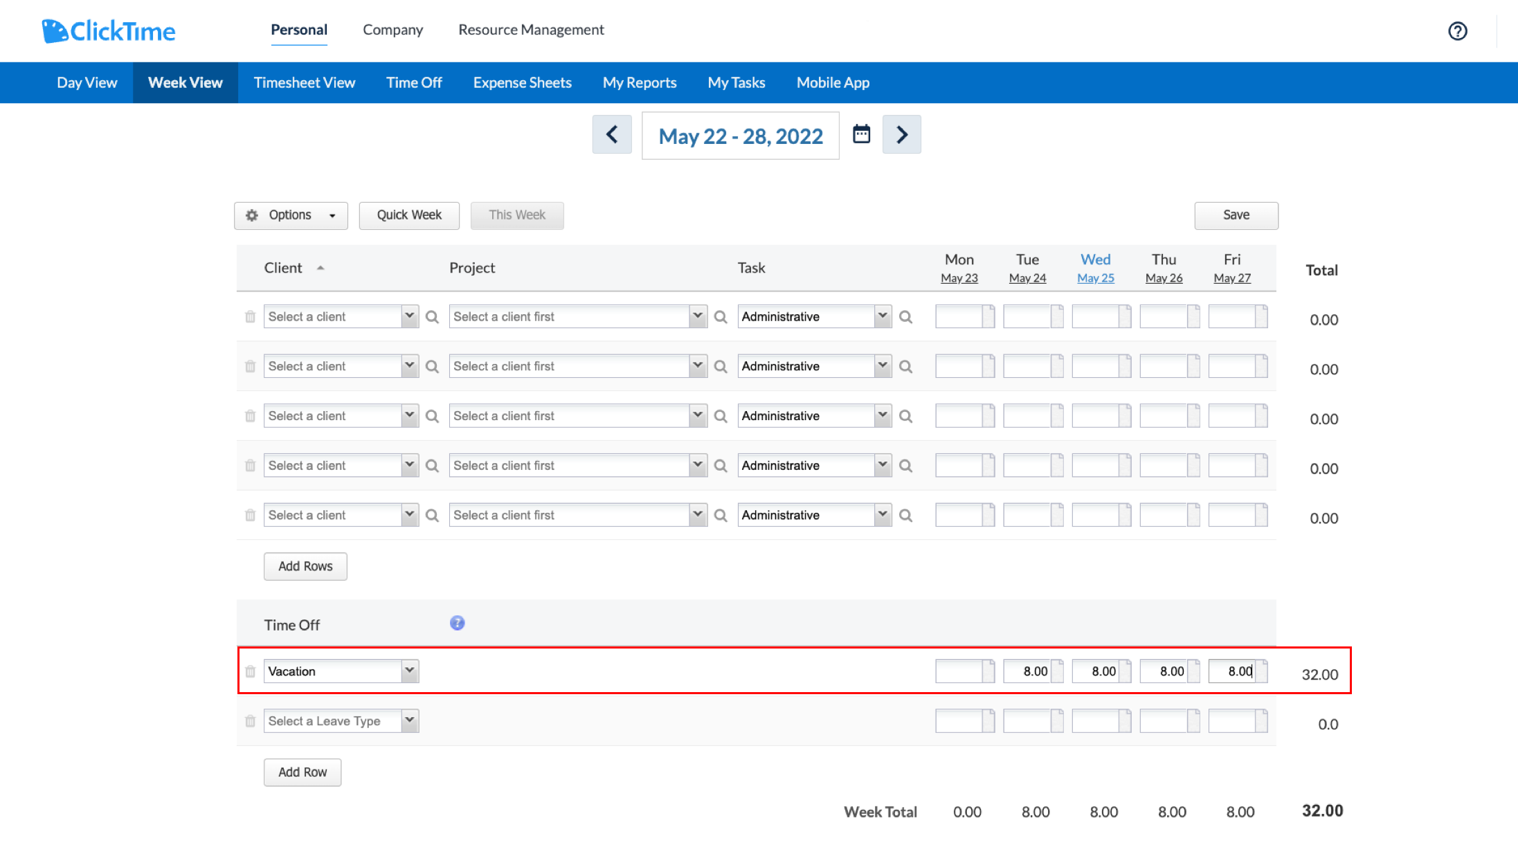This screenshot has height=843, width=1518.
Task: Click the May 22 - 28, 2022 date range
Action: [741, 136]
